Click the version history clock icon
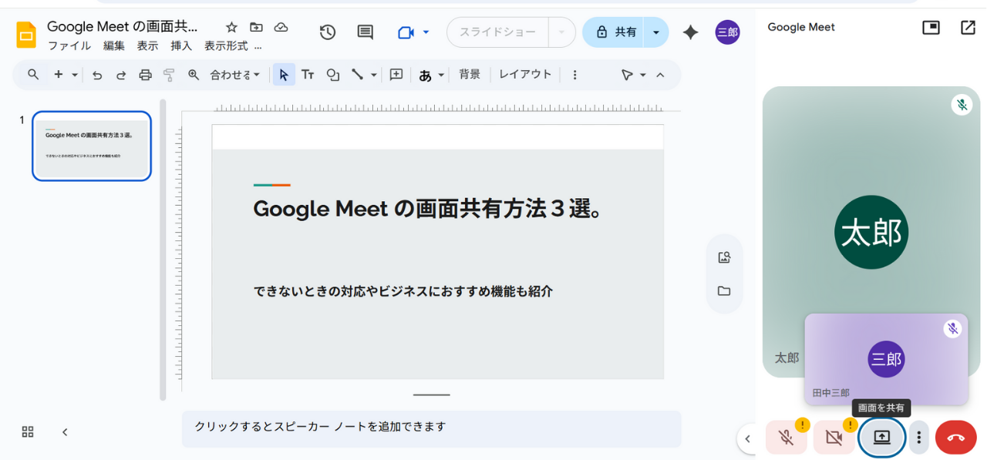Screen dimensions: 987x460 pos(328,32)
